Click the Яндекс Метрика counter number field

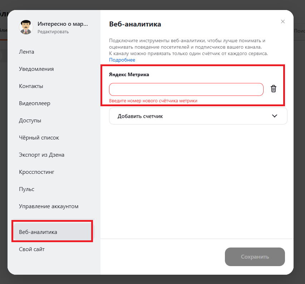tap(186, 89)
